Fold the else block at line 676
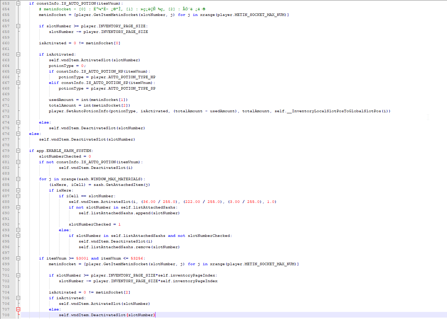 [x=18, y=134]
